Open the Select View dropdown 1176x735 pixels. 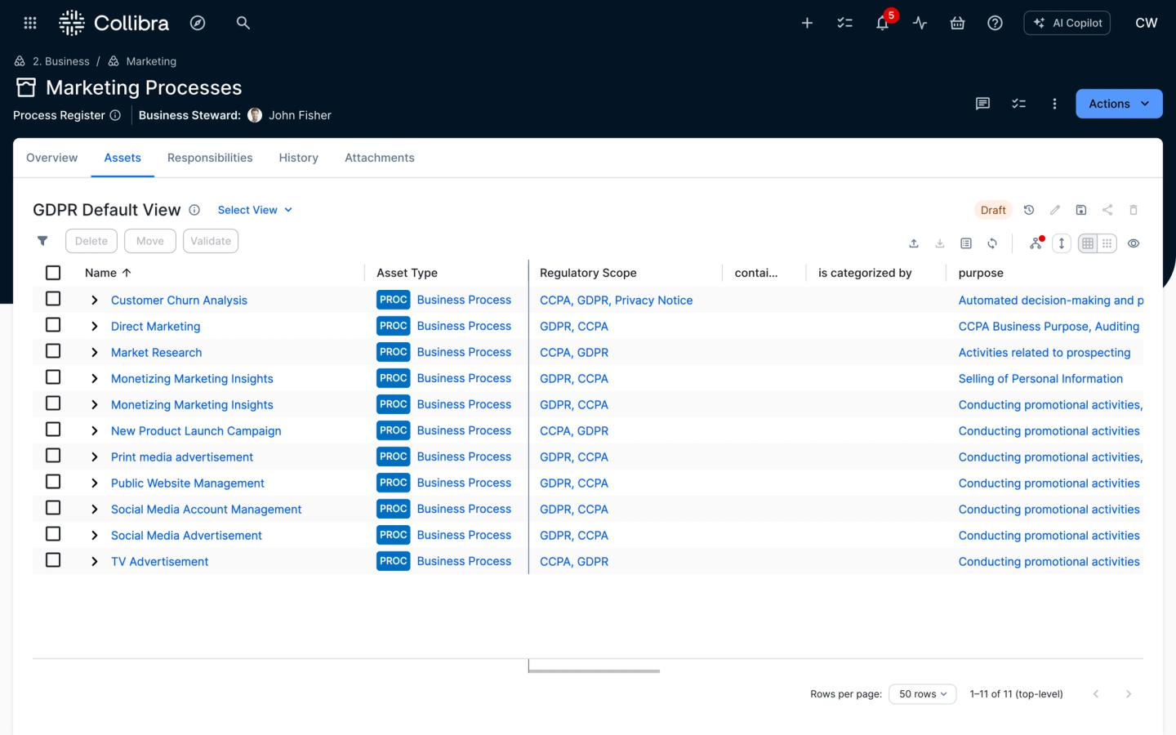tap(255, 210)
